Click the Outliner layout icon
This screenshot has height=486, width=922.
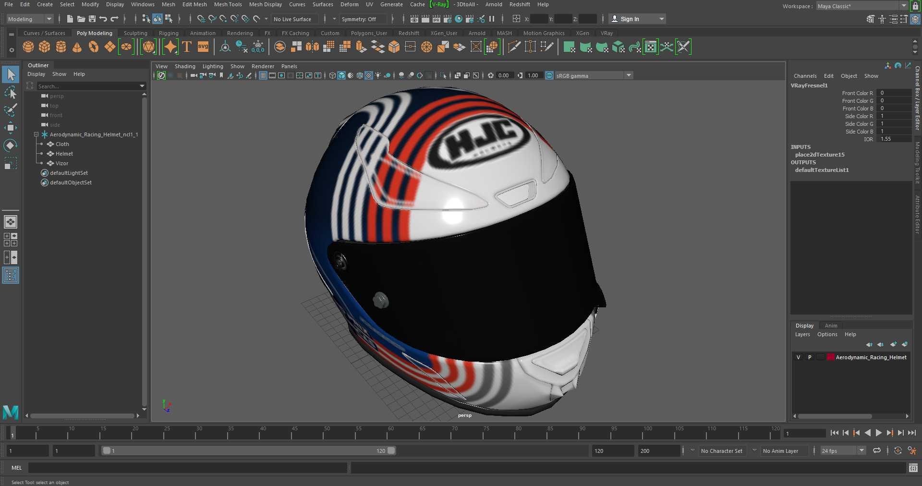tap(11, 275)
